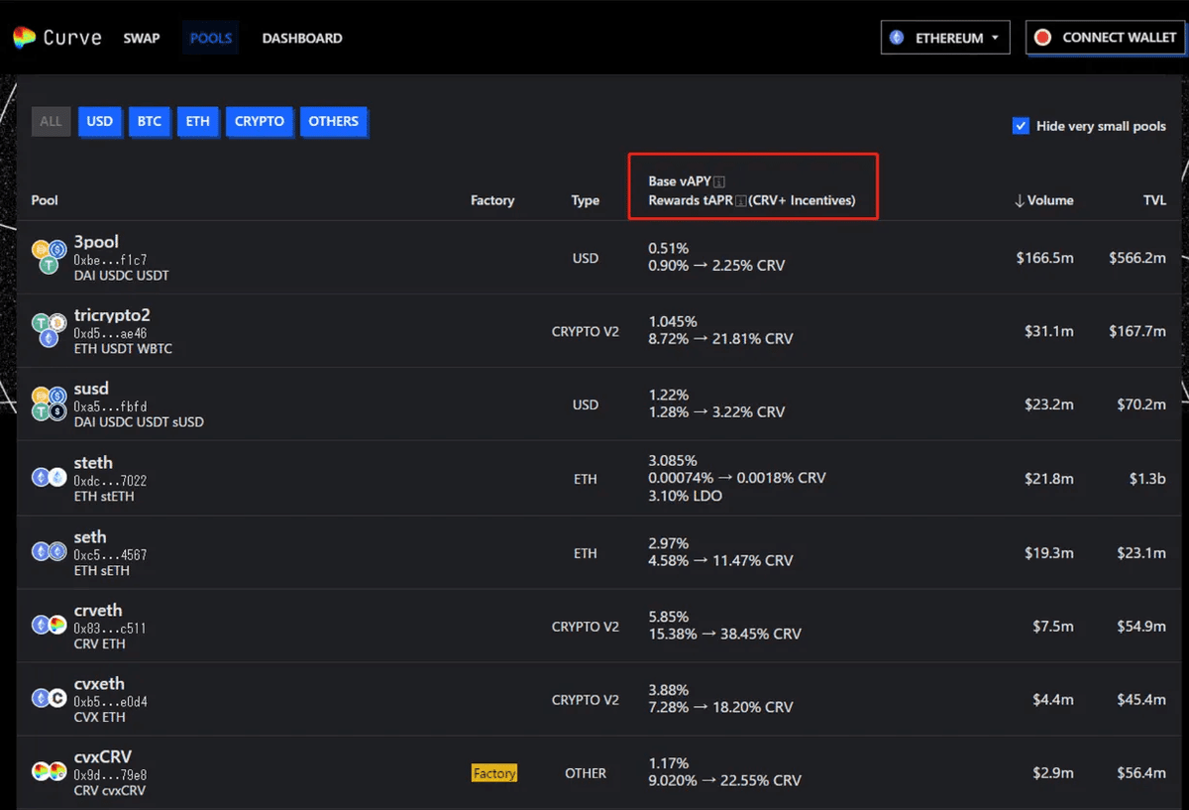
Task: Open the susd pool link
Action: pyautogui.click(x=91, y=389)
